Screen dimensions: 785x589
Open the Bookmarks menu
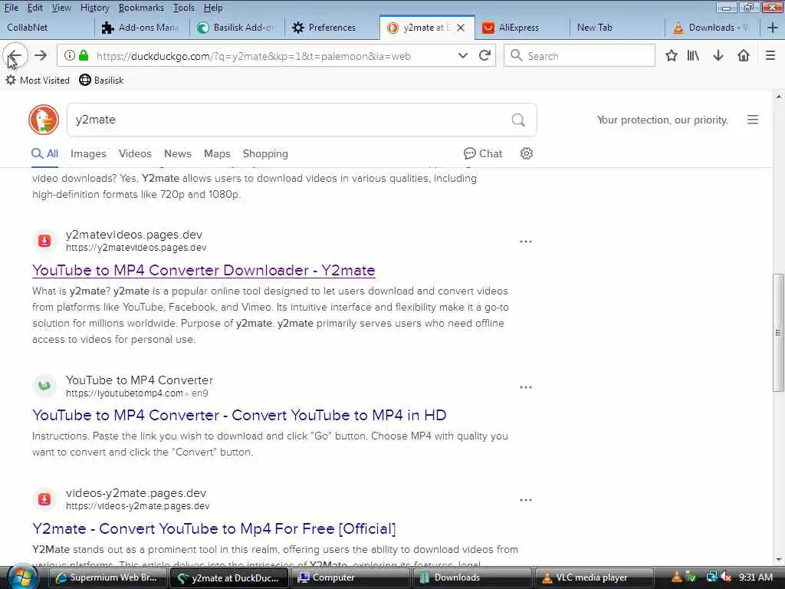141,8
